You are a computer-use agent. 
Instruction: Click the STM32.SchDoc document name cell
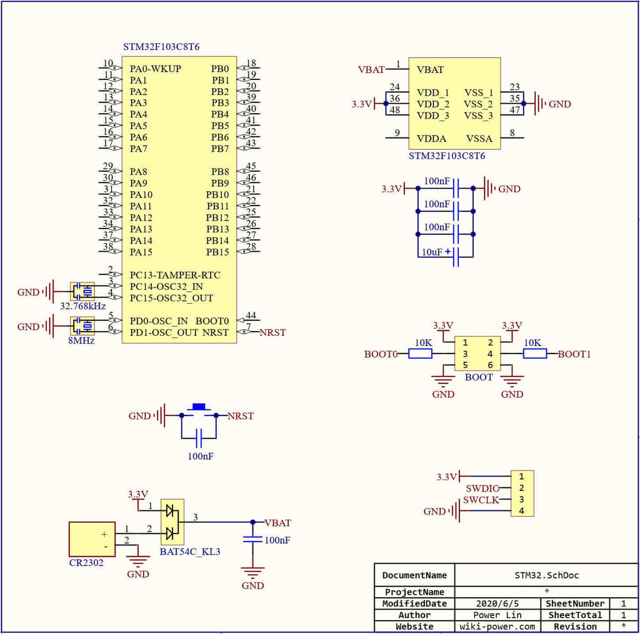[545, 575]
